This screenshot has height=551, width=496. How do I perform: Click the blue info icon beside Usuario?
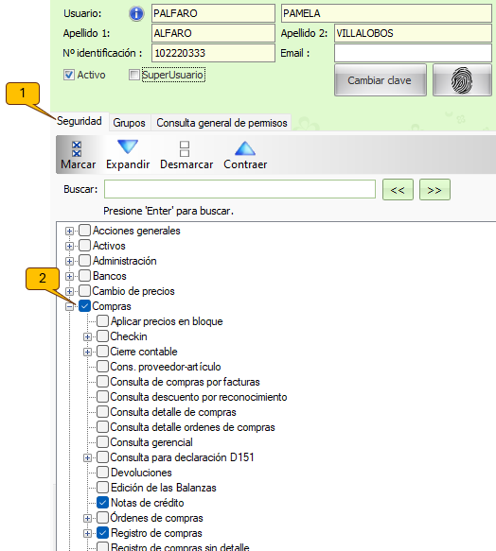136,14
